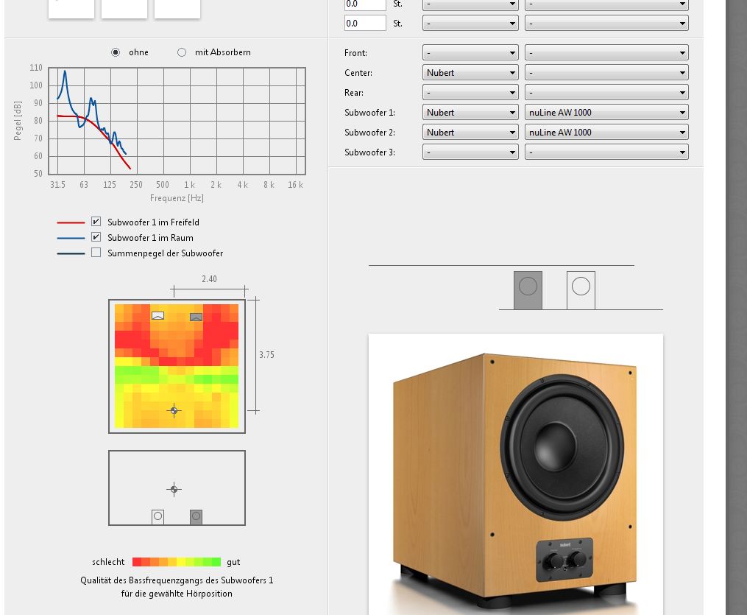
Task: Select gray subwoofer icon in lower room view
Action: pyautogui.click(x=196, y=517)
